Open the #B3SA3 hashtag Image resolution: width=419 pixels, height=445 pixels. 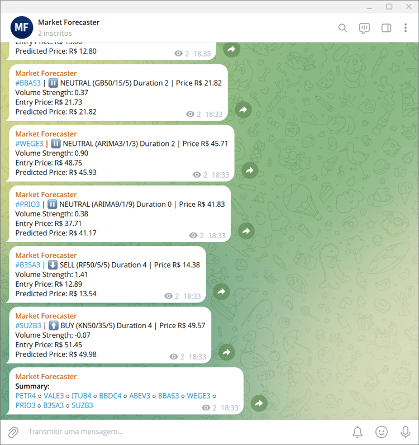[28, 265]
